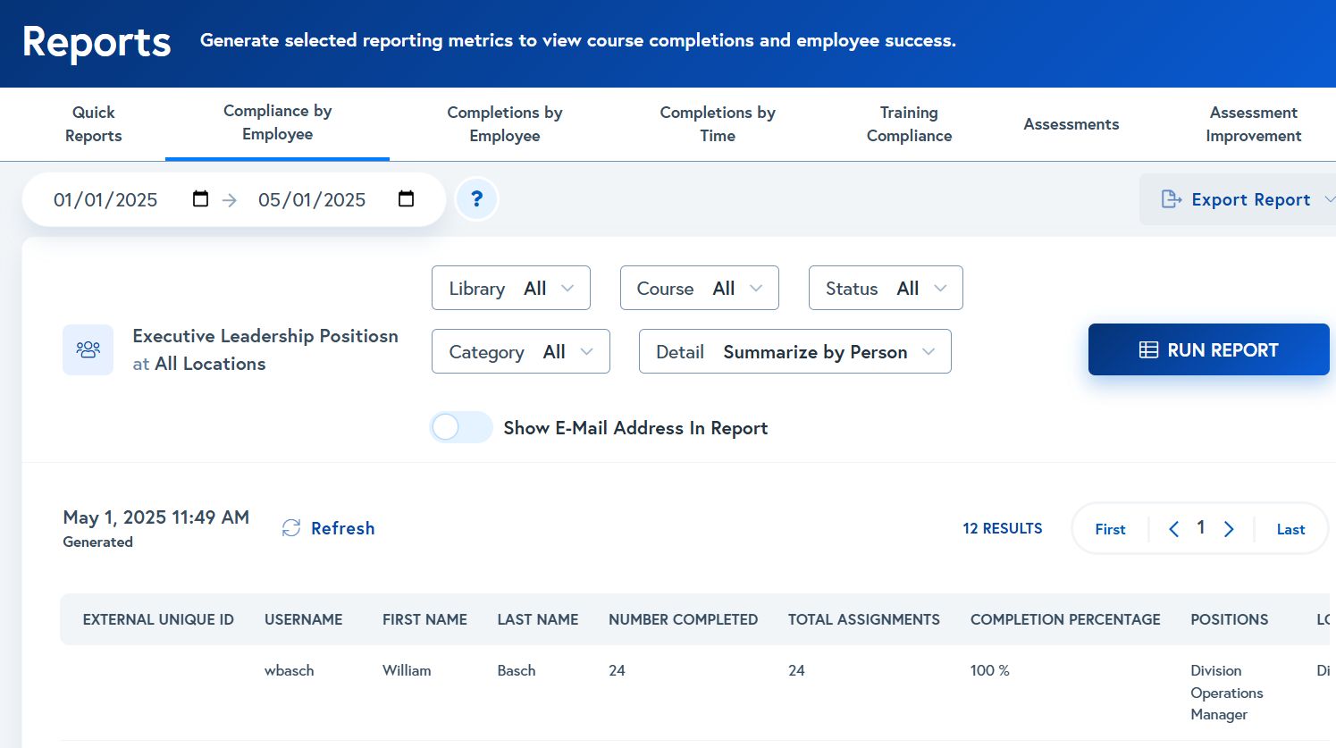
Task: Expand the Library filter dropdown
Action: click(x=510, y=289)
